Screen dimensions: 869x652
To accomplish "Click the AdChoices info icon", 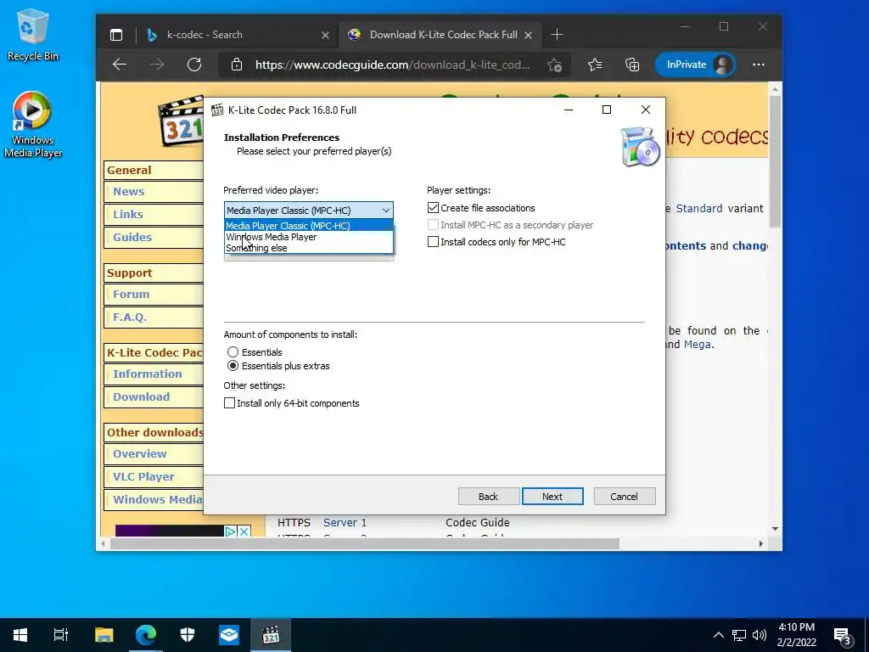I will click(x=231, y=531).
